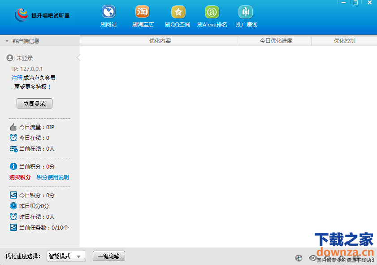Open the 刷Alexa排名 tool icon
The image size is (377, 265).
click(212, 12)
